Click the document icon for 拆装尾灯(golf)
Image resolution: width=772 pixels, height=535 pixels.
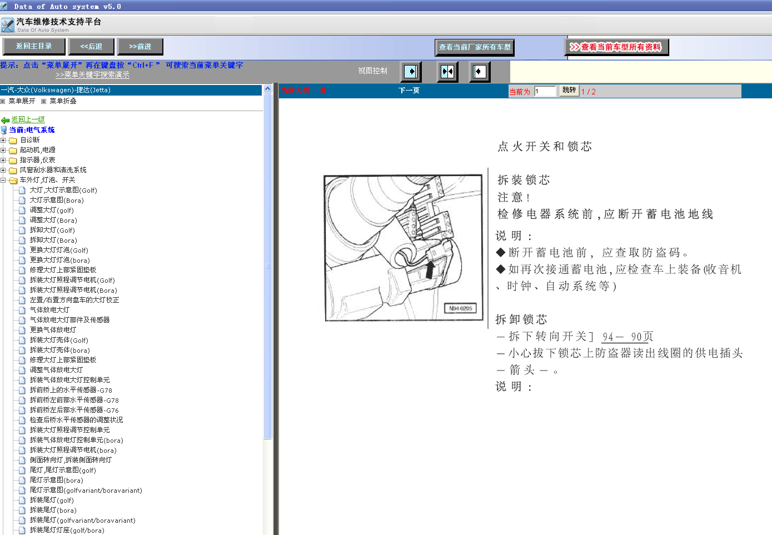pos(22,500)
